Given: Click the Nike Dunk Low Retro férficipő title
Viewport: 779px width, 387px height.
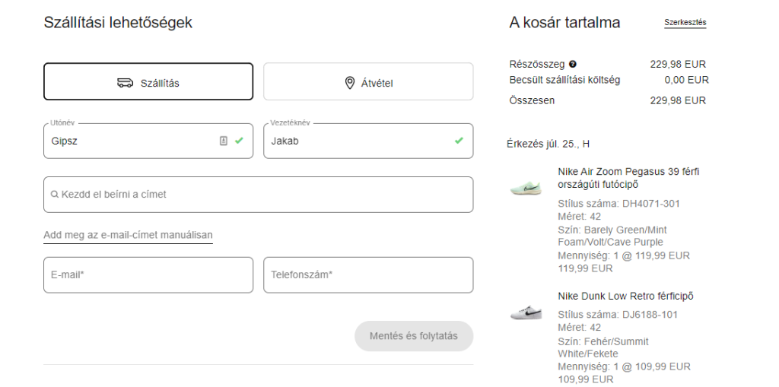Looking at the screenshot, I should pos(625,296).
